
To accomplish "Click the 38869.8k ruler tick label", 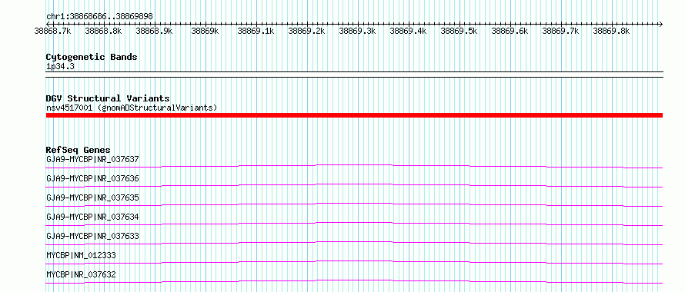I will [611, 31].
